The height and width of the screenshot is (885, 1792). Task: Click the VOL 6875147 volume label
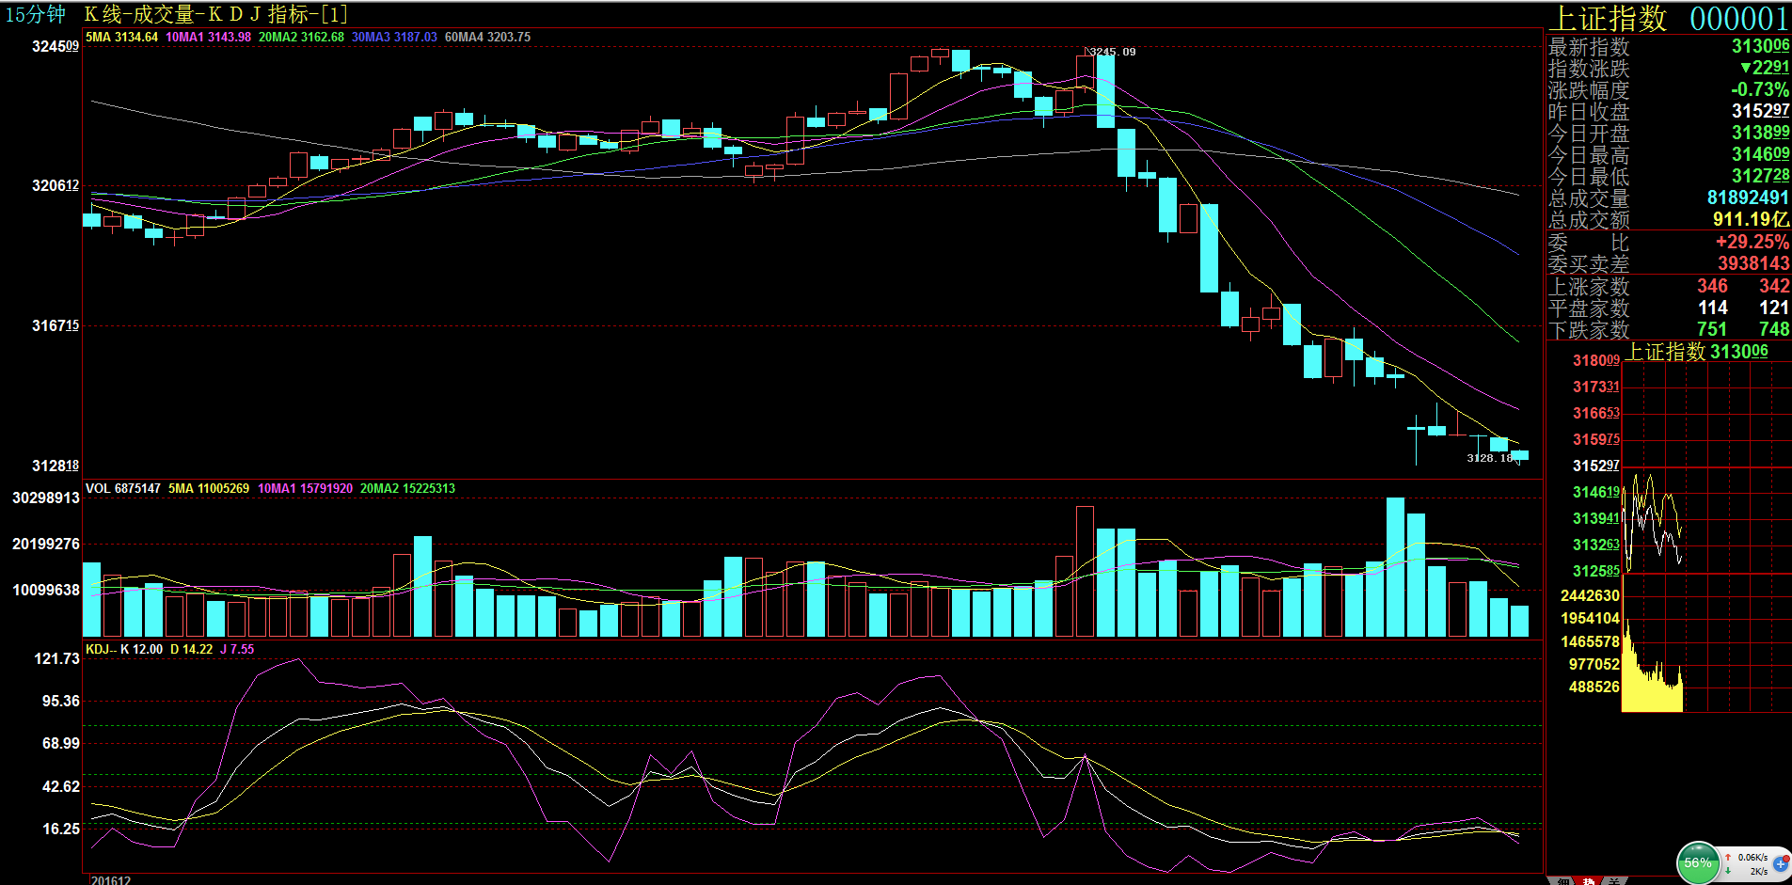pos(123,489)
